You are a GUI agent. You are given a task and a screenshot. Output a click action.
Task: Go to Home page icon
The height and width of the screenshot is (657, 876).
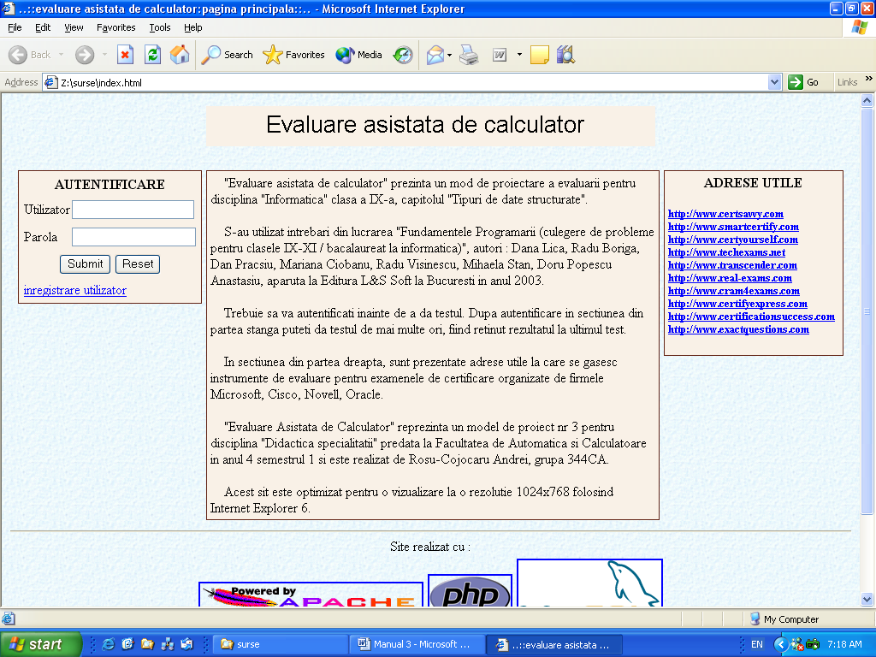pyautogui.click(x=180, y=55)
